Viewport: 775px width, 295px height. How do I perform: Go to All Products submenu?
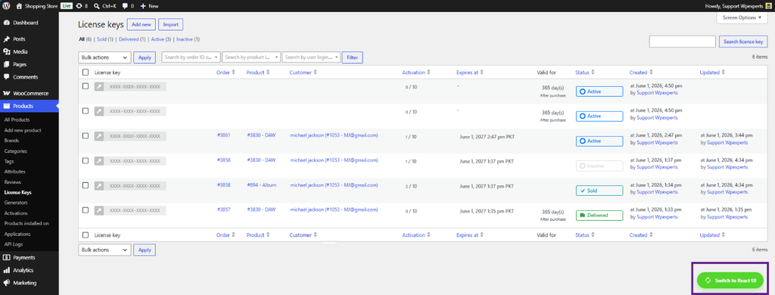(17, 120)
